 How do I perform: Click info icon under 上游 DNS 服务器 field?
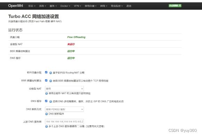coord(47,127)
